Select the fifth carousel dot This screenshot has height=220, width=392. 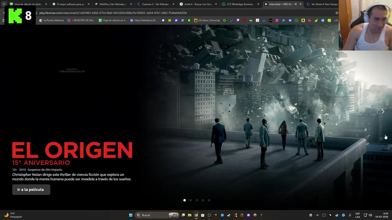click(209, 200)
